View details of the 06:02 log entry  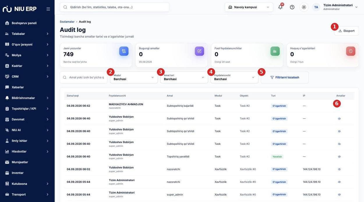339,169
